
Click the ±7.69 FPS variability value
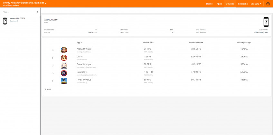[196, 72]
